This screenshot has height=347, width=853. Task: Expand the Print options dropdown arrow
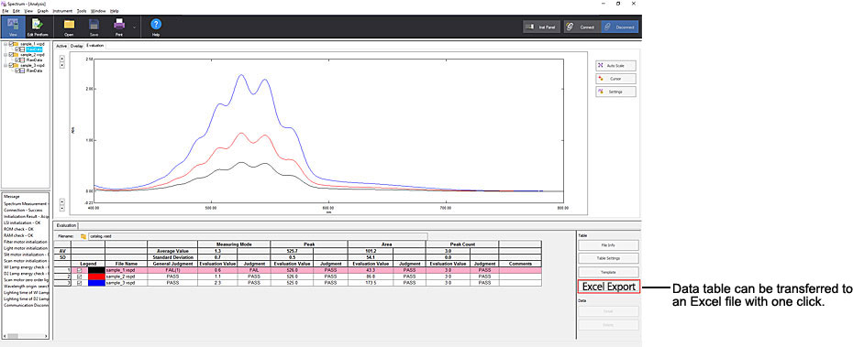click(x=134, y=27)
